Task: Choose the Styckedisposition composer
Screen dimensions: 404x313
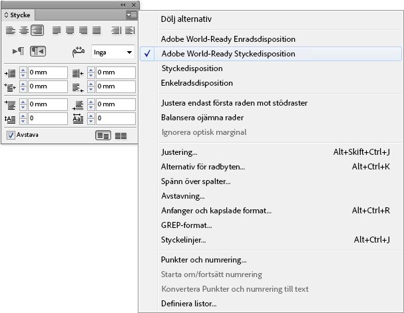Action: click(x=280, y=68)
